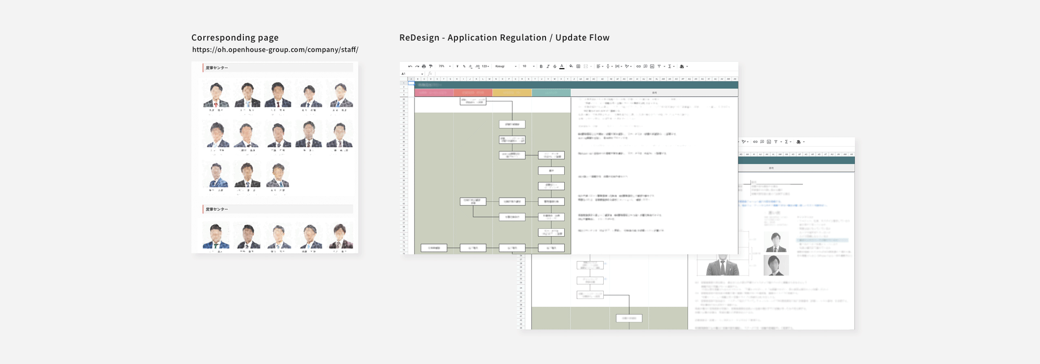Select the yellow header cell in row 3
The width and height of the screenshot is (1040, 364).
point(512,93)
